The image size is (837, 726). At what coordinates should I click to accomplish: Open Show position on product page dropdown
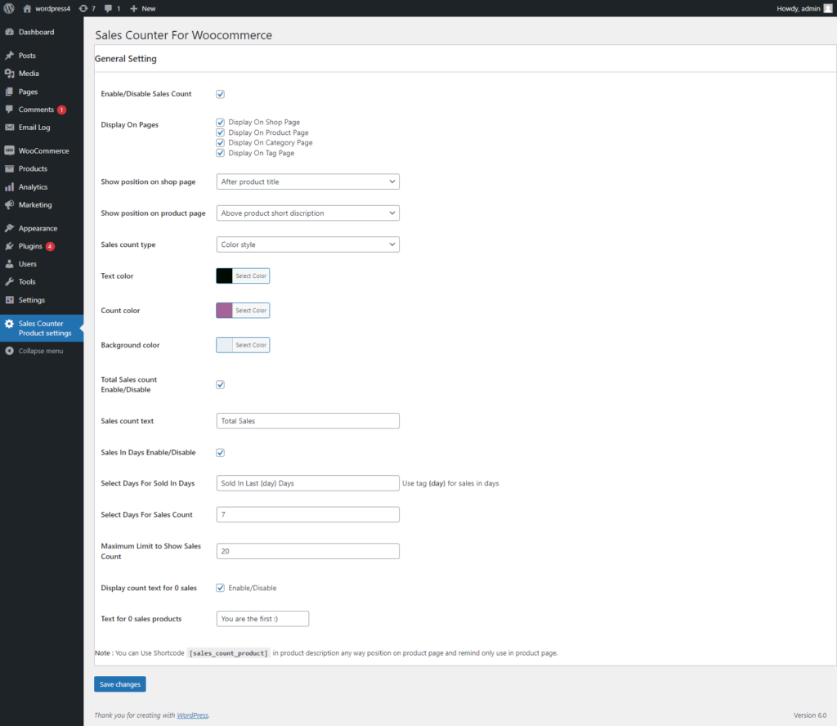[308, 213]
